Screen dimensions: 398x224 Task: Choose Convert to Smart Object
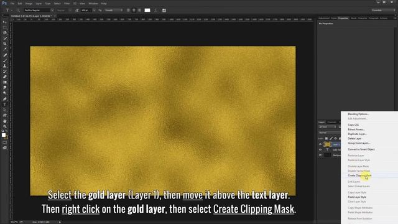[x=361, y=149]
